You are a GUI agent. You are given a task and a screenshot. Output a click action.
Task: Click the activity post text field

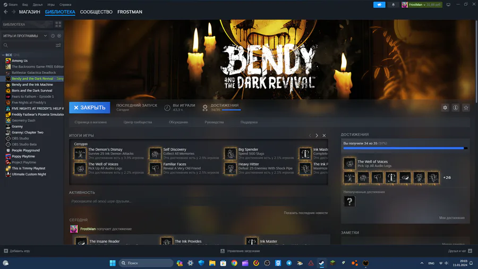pyautogui.click(x=198, y=201)
